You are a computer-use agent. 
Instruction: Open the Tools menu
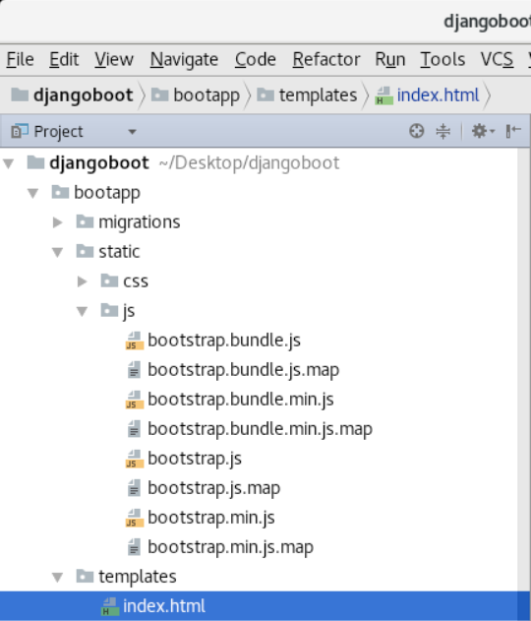(442, 59)
